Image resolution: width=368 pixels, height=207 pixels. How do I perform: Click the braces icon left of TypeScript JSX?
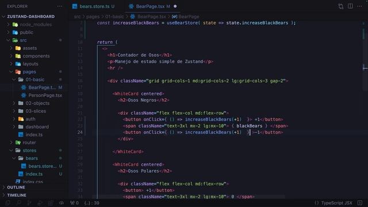click(x=317, y=203)
